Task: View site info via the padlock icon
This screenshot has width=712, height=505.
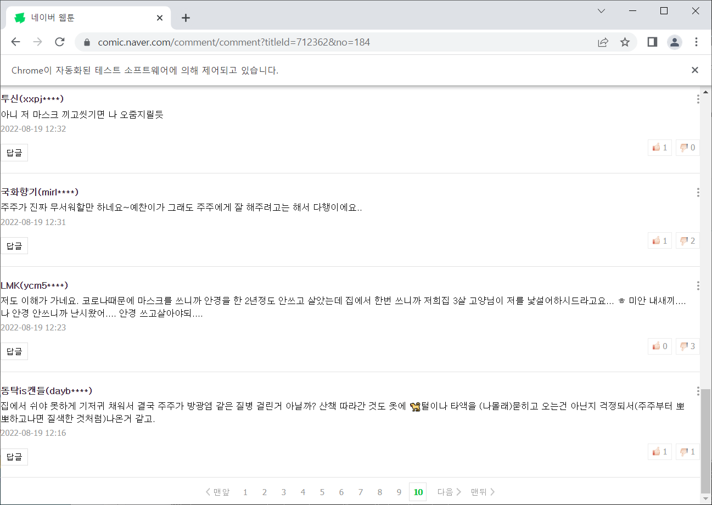Action: [x=86, y=42]
